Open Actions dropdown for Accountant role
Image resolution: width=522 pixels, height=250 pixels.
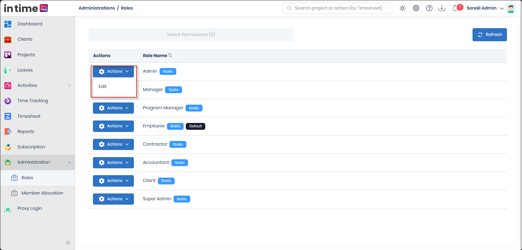113,163
